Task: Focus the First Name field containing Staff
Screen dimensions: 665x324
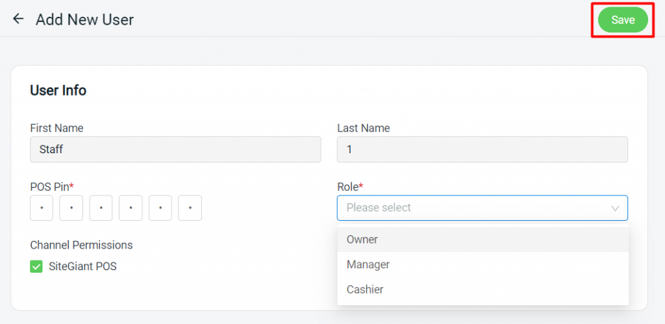Action: (x=175, y=149)
